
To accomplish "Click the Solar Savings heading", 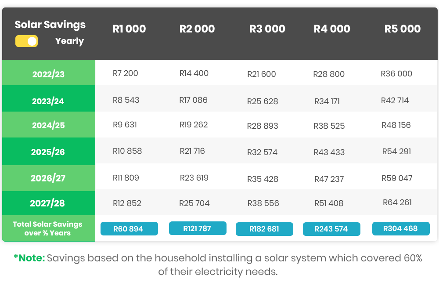I will [50, 25].
